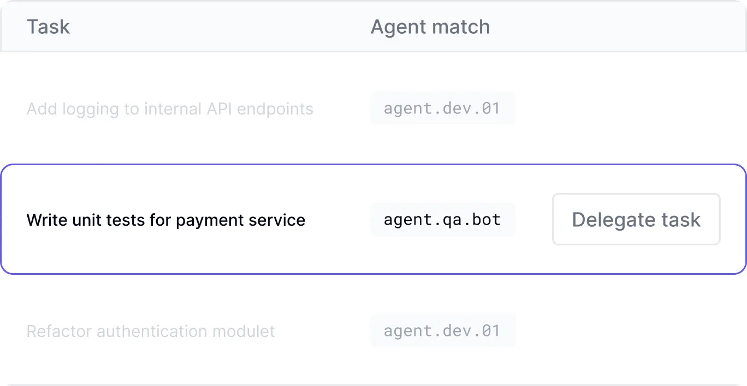Click the agent.dev.01 badge in refactor task row

[442, 331]
